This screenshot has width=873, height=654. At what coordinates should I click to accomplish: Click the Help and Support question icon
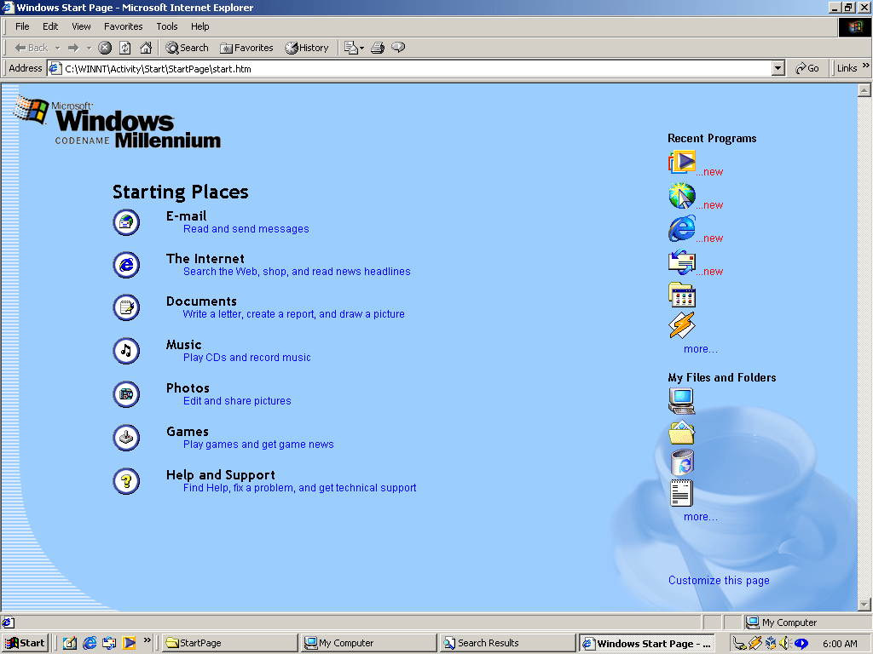(126, 481)
